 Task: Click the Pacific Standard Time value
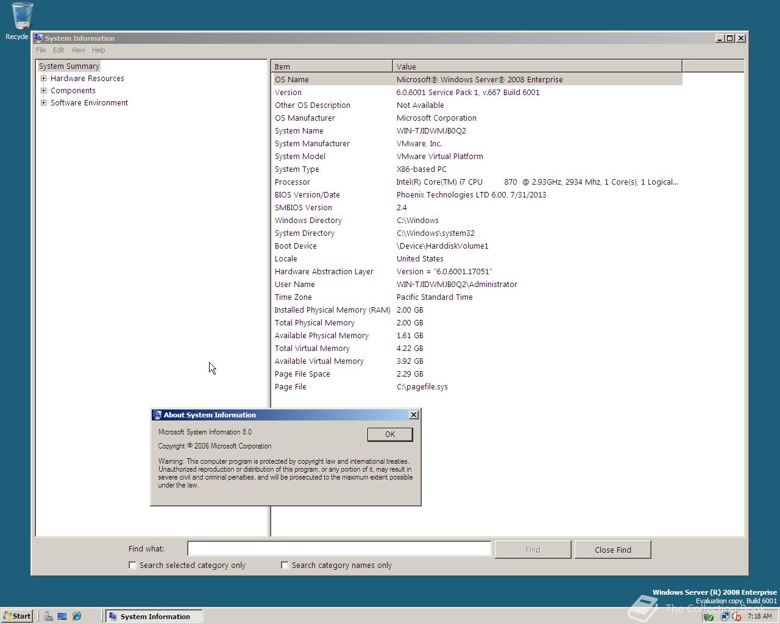[434, 297]
